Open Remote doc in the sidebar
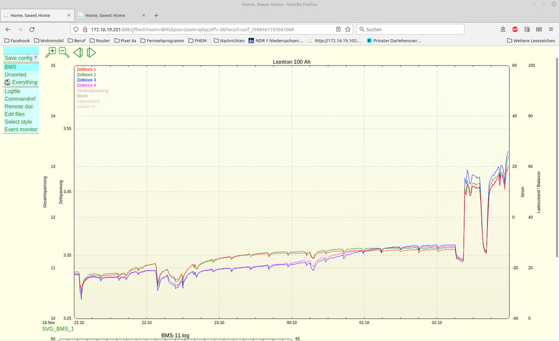The image size is (559, 341). point(19,106)
